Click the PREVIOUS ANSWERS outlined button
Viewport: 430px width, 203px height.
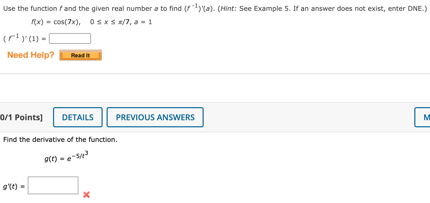pyautogui.click(x=155, y=117)
